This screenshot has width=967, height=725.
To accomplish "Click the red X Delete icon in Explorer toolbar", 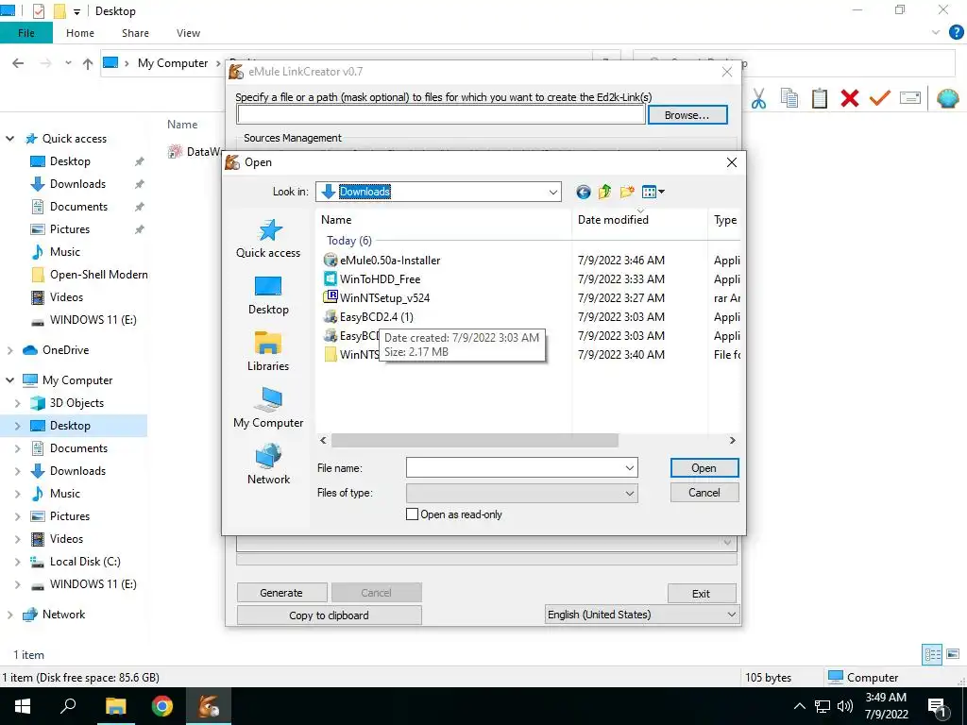I will coord(850,98).
